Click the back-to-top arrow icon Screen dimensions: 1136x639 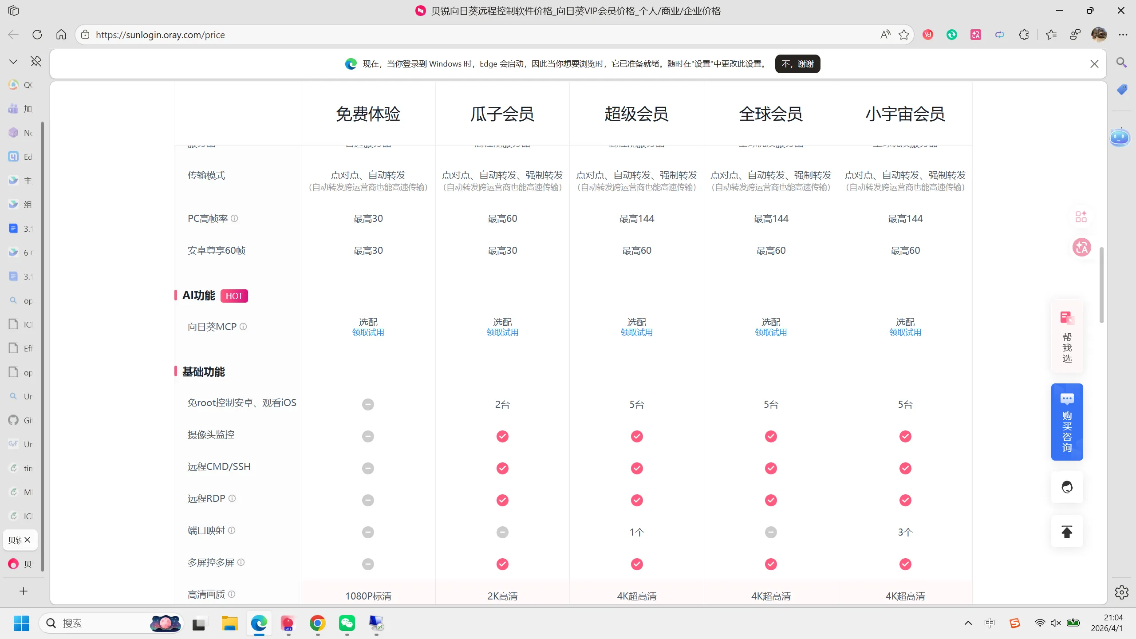tap(1067, 532)
